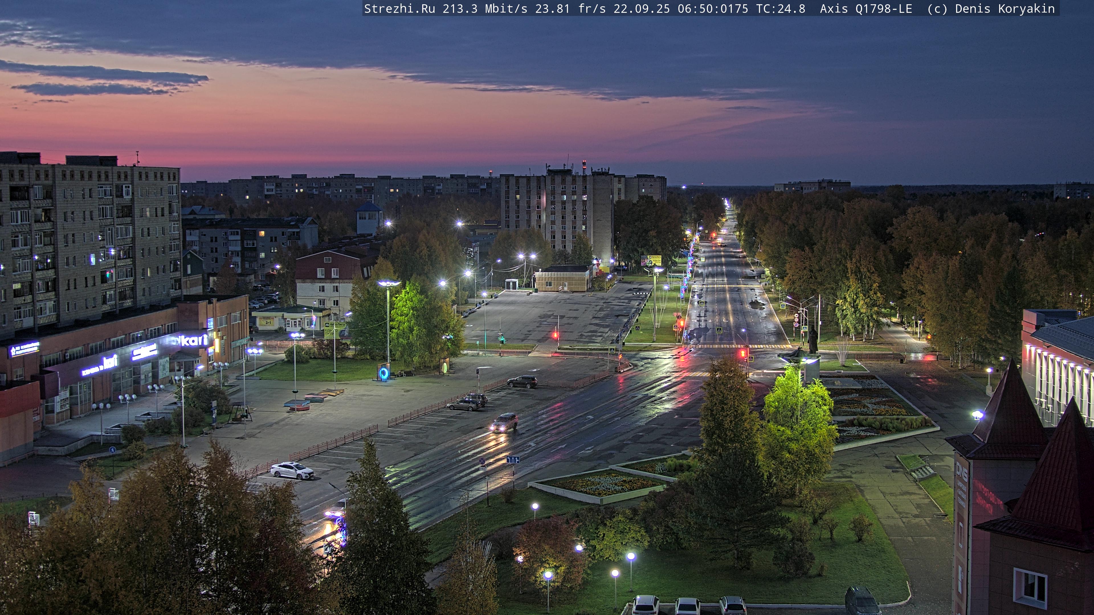
Task: Click the dark SUV parked by the fence
Action: pyautogui.click(x=522, y=382)
